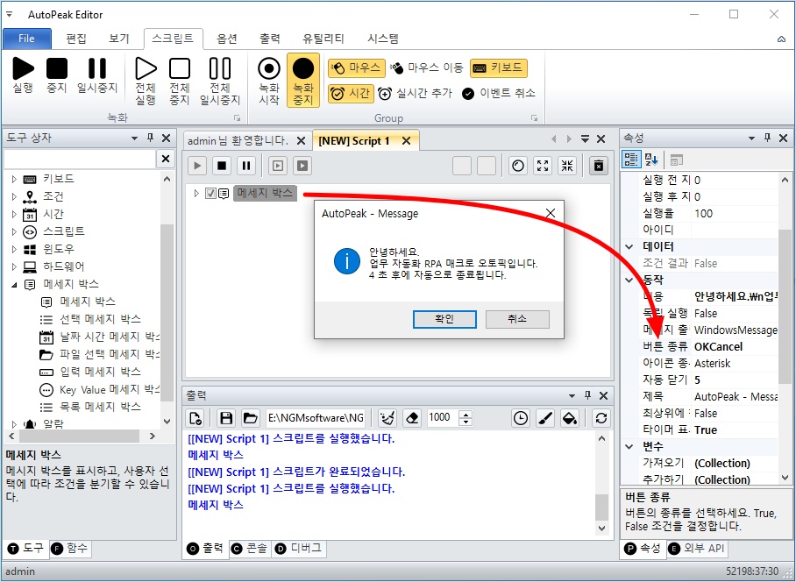This screenshot has width=796, height=582.
Task: Click the paint bucket icon in output toolbar
Action: coord(570,418)
